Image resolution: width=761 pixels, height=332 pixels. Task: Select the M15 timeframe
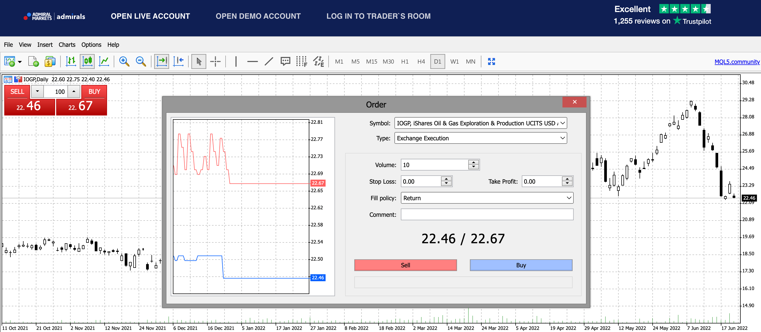click(x=372, y=62)
